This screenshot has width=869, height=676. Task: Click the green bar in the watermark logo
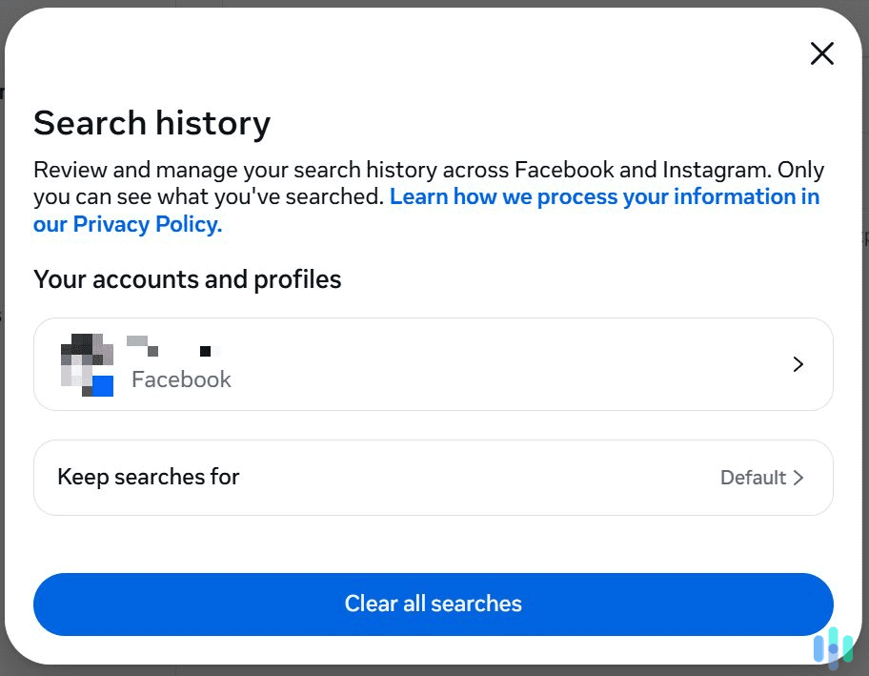coord(848,648)
